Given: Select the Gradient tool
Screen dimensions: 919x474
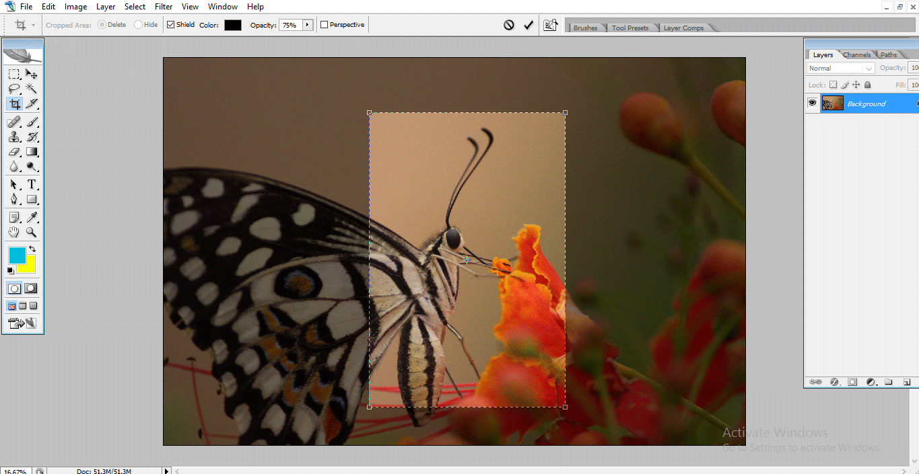Looking at the screenshot, I should pyautogui.click(x=32, y=152).
